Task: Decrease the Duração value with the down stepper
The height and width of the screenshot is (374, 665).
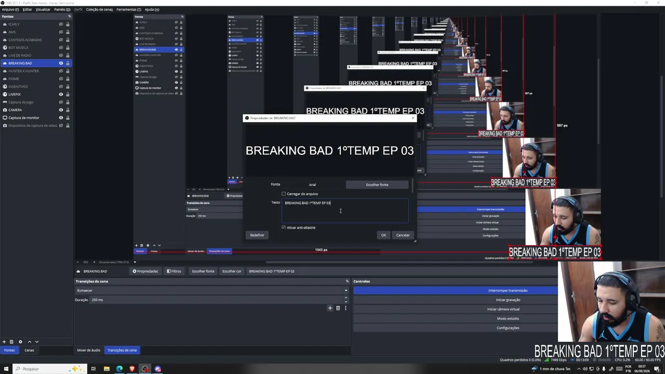Action: point(346,302)
